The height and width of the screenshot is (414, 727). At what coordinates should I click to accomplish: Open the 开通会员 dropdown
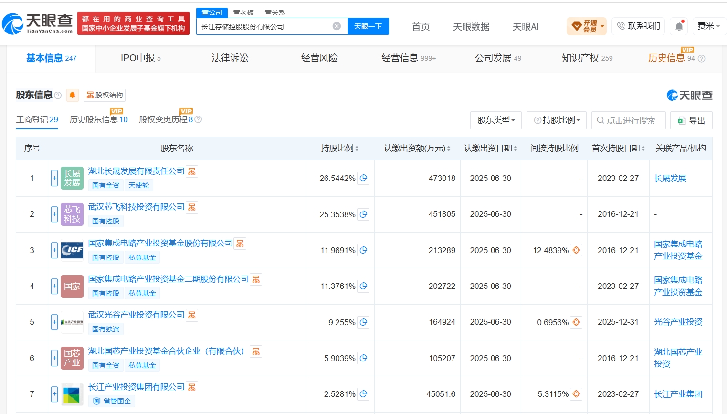(x=587, y=26)
